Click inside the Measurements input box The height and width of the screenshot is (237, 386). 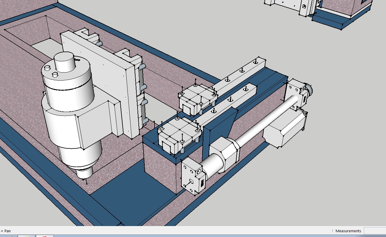click(x=375, y=231)
